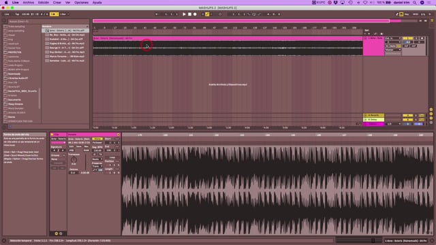436x245 pixels.
Task: Click the Transpose knob
Action: [74, 160]
